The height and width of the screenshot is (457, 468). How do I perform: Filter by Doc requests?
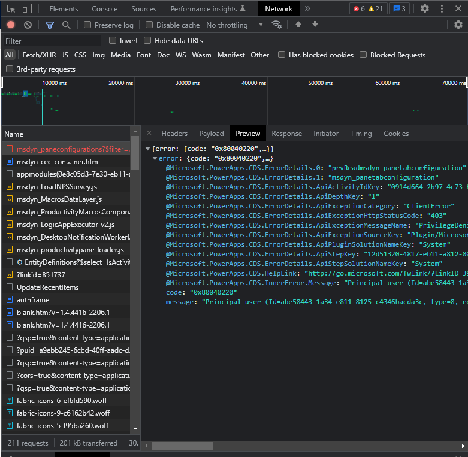coord(163,55)
